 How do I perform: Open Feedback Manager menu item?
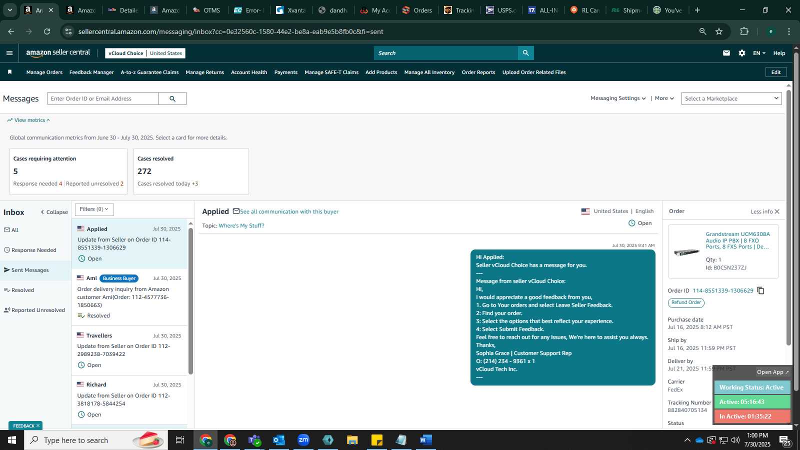[91, 72]
